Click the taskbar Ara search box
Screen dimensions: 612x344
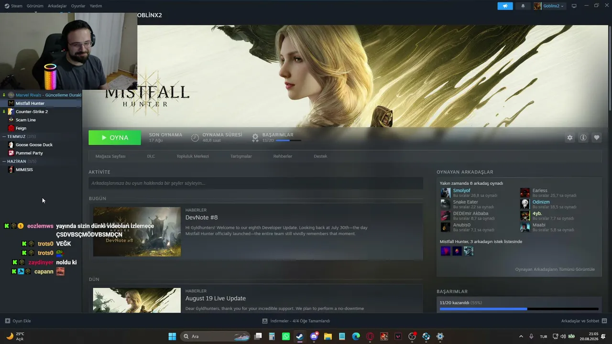click(x=216, y=336)
